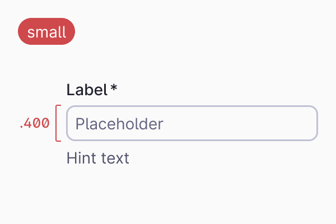Click the letter "L" of Label
The width and height of the screenshot is (336, 224).
(70, 90)
